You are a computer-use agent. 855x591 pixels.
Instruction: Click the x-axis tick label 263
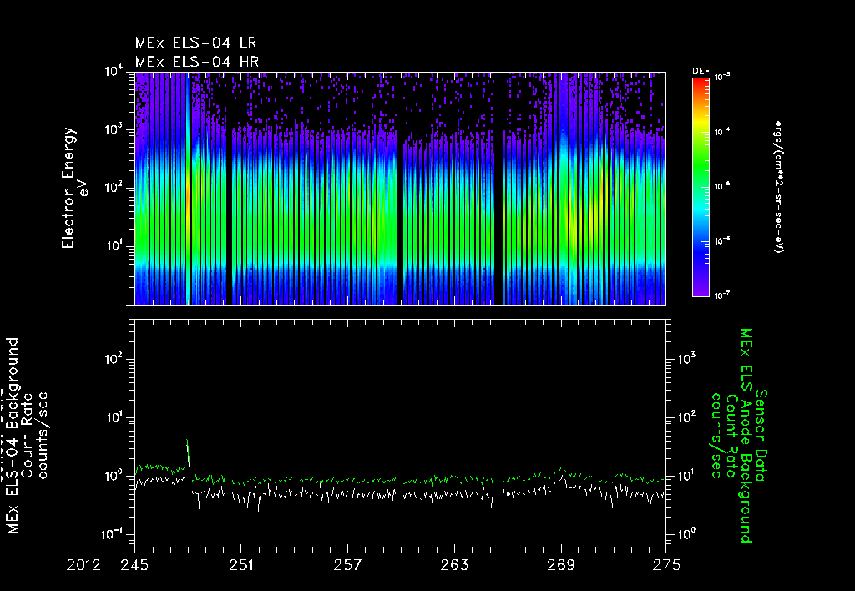pyautogui.click(x=454, y=565)
